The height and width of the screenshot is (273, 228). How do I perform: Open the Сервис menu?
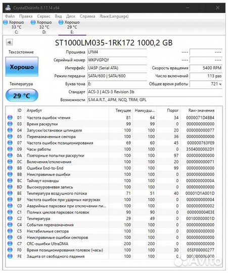43,16
